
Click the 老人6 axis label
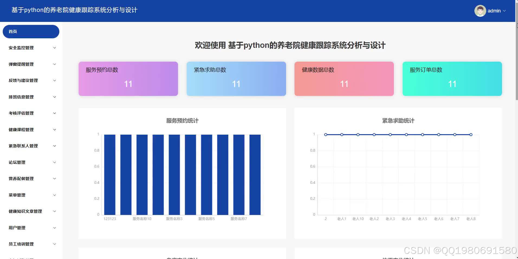coord(439,219)
